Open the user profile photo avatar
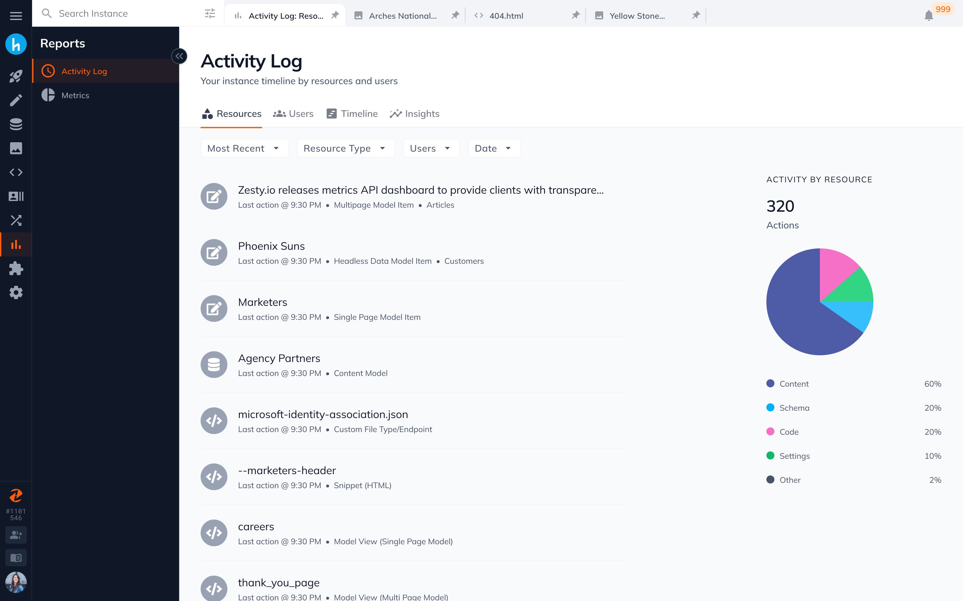This screenshot has width=963, height=601. point(16,582)
